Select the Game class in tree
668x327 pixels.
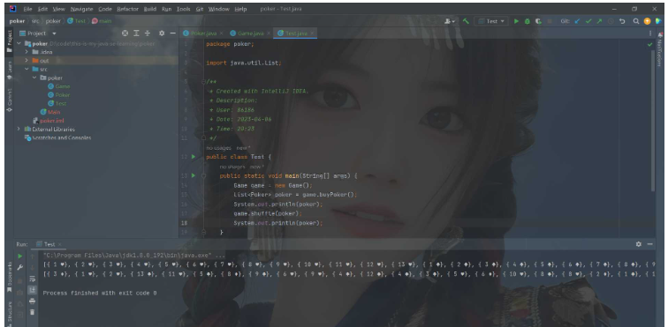pyautogui.click(x=59, y=86)
